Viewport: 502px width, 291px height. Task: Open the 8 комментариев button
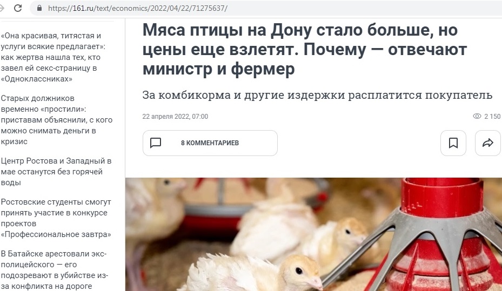[x=210, y=143]
